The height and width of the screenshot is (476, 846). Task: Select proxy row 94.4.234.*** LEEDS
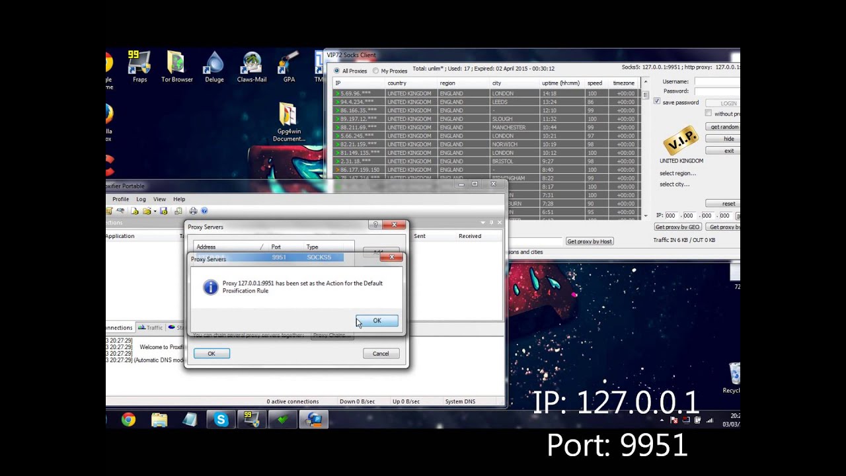coord(486,102)
